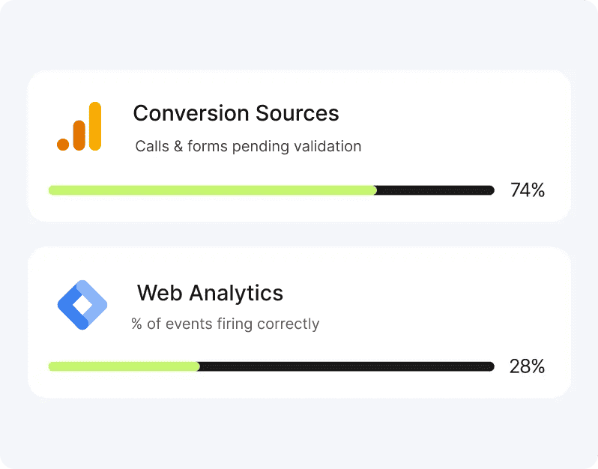The width and height of the screenshot is (598, 469).
Task: Click blank space right of Web Analytics title
Action: point(420,292)
